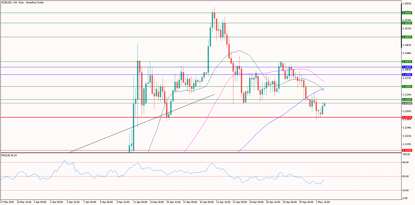Click the 1.12216 price scale value
Image resolution: width=415 pixels, height=205 pixels.
point(407,136)
